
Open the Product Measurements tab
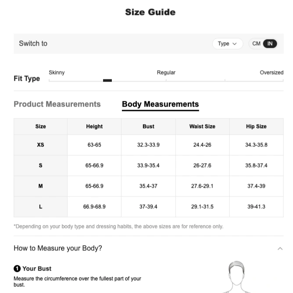coord(57,104)
